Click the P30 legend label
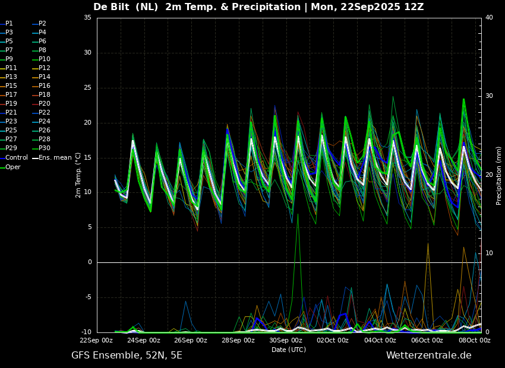Image resolution: width=505 pixels, height=368 pixels. pos(45,148)
